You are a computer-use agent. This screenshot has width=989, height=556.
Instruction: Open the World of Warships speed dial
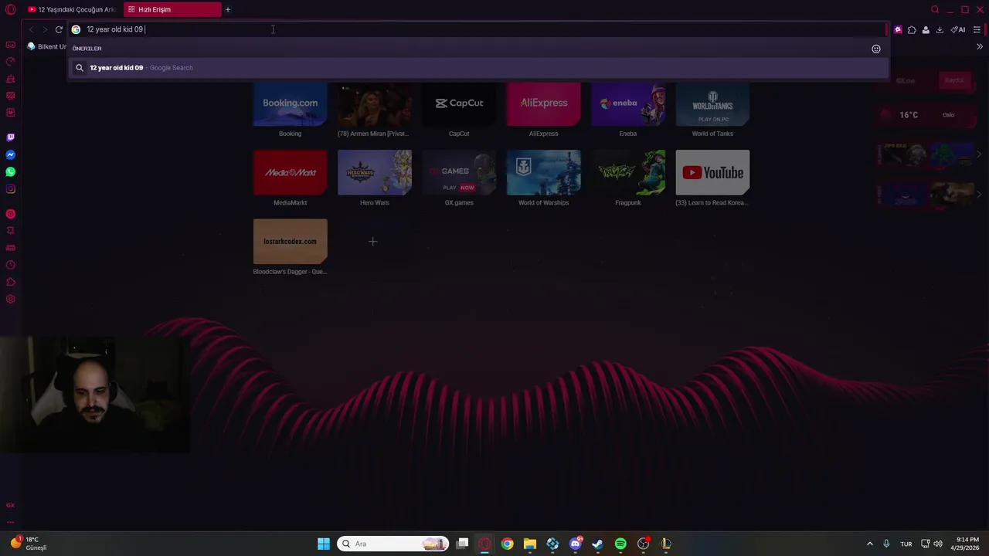543,172
